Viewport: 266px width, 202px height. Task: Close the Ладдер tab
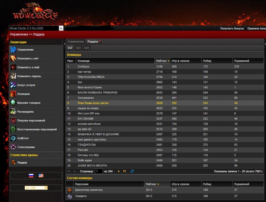point(100,41)
